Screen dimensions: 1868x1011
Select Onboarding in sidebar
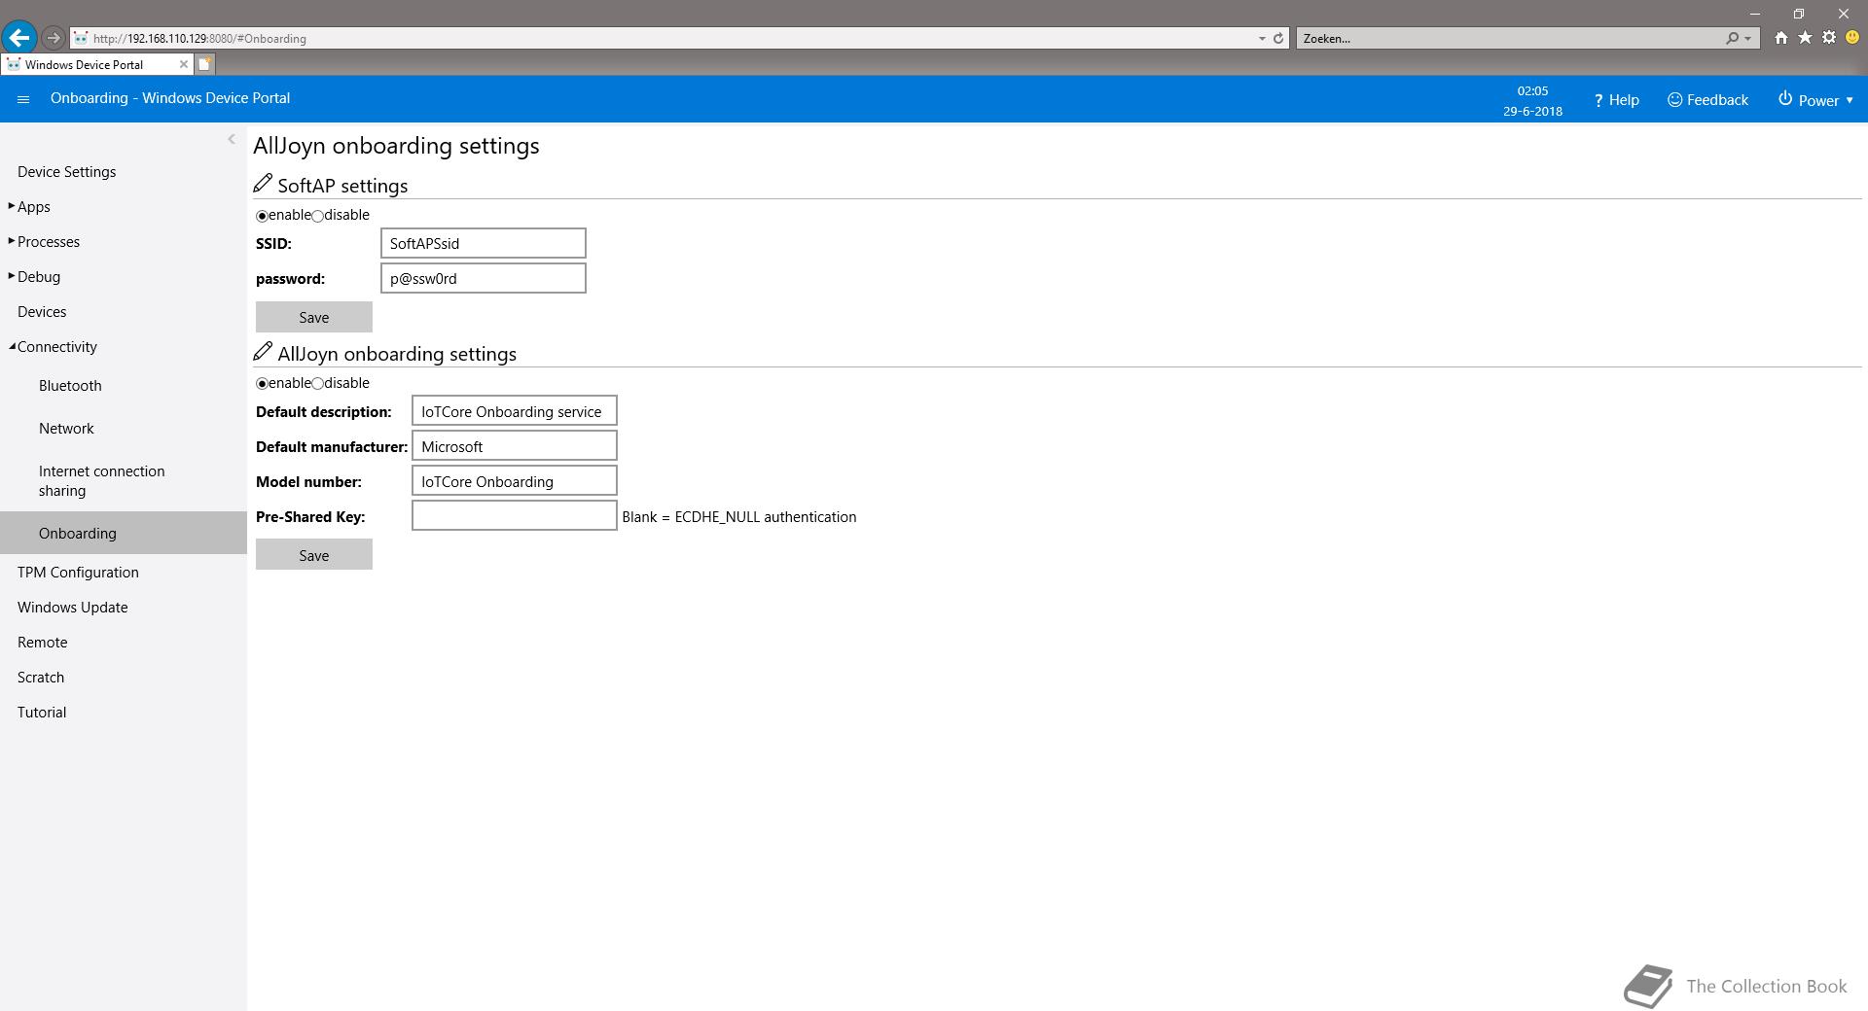pos(124,533)
